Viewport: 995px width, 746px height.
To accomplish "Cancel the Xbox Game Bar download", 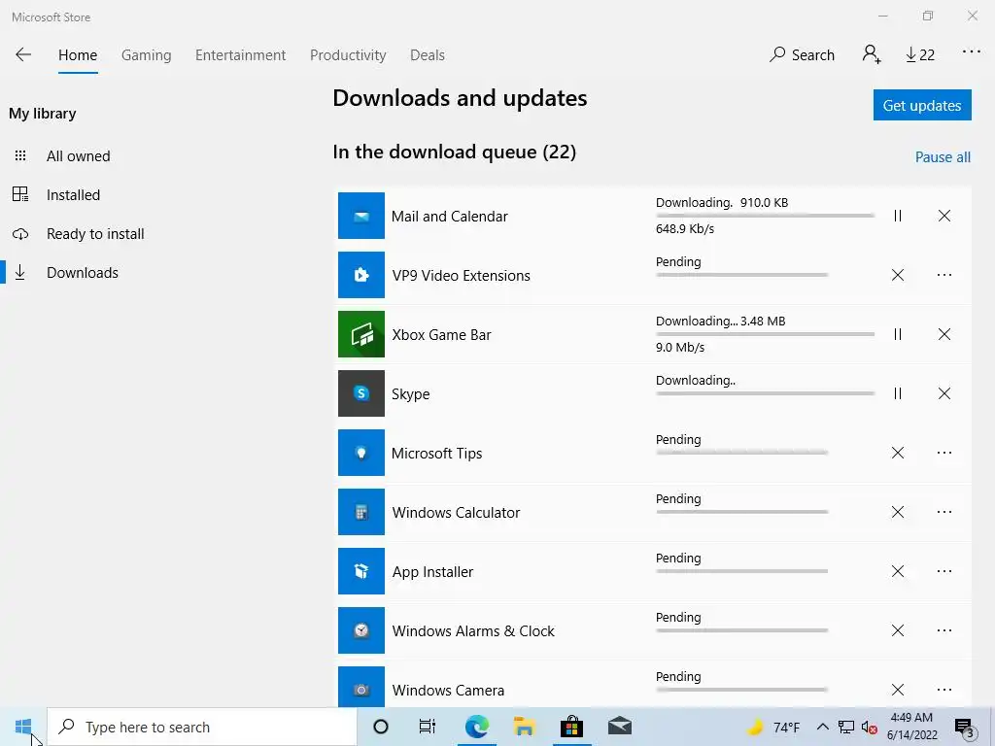I will click(944, 334).
